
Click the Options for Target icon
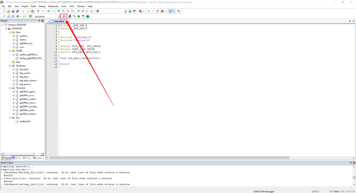pos(64,16)
